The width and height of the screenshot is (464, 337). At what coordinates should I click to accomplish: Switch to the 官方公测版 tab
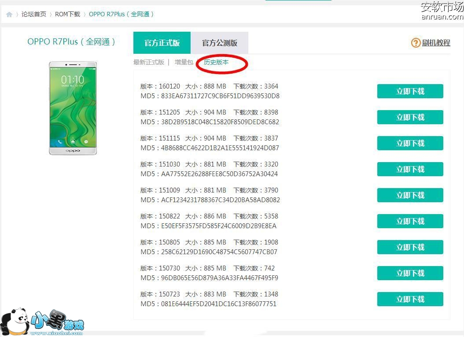coord(220,43)
